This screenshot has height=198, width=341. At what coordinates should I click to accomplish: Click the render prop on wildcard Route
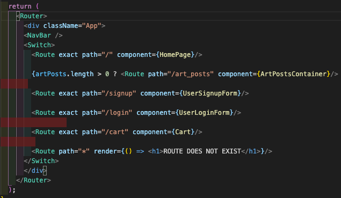tap(106, 151)
